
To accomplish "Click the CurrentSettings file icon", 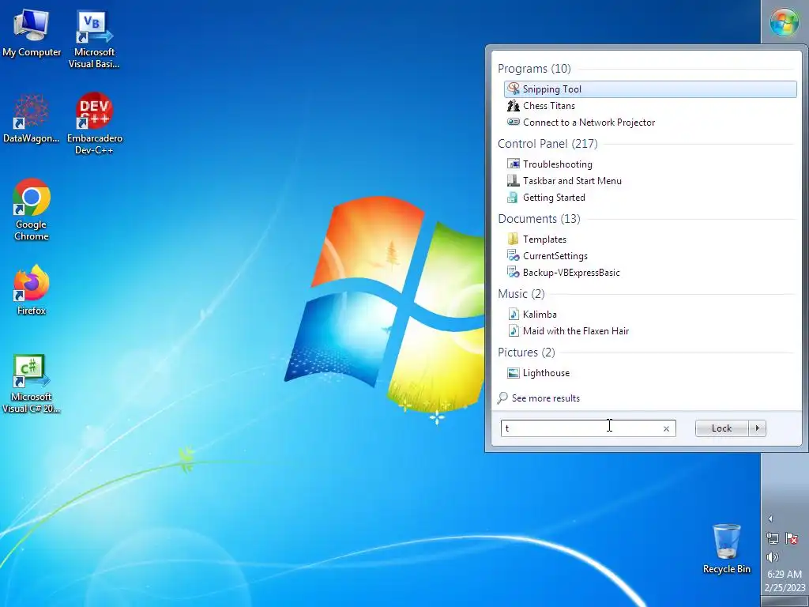I will [514, 255].
